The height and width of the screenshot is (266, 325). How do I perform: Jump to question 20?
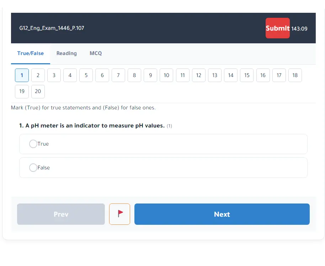(38, 91)
